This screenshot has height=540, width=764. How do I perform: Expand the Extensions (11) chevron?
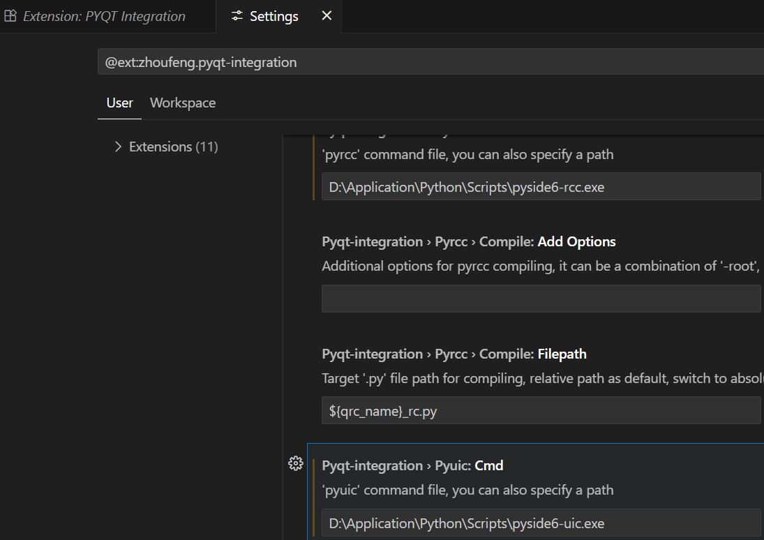click(118, 147)
